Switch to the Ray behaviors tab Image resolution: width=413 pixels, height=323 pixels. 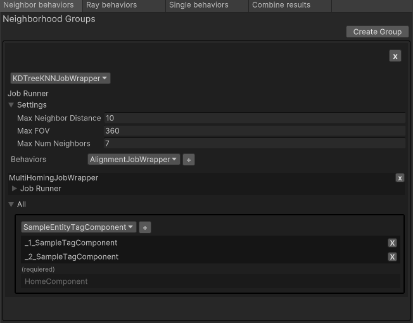coord(111,5)
